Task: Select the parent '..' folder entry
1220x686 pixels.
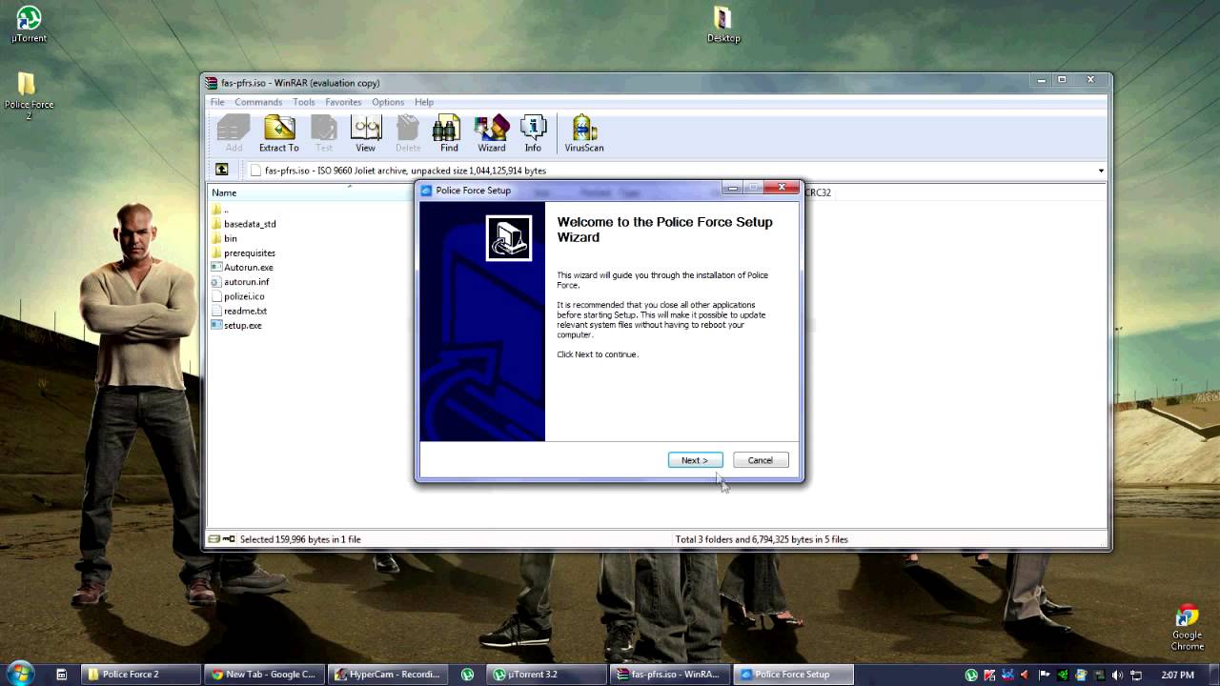Action: click(220, 210)
